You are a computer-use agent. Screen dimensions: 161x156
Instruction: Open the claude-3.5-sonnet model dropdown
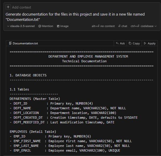click(x=21, y=26)
